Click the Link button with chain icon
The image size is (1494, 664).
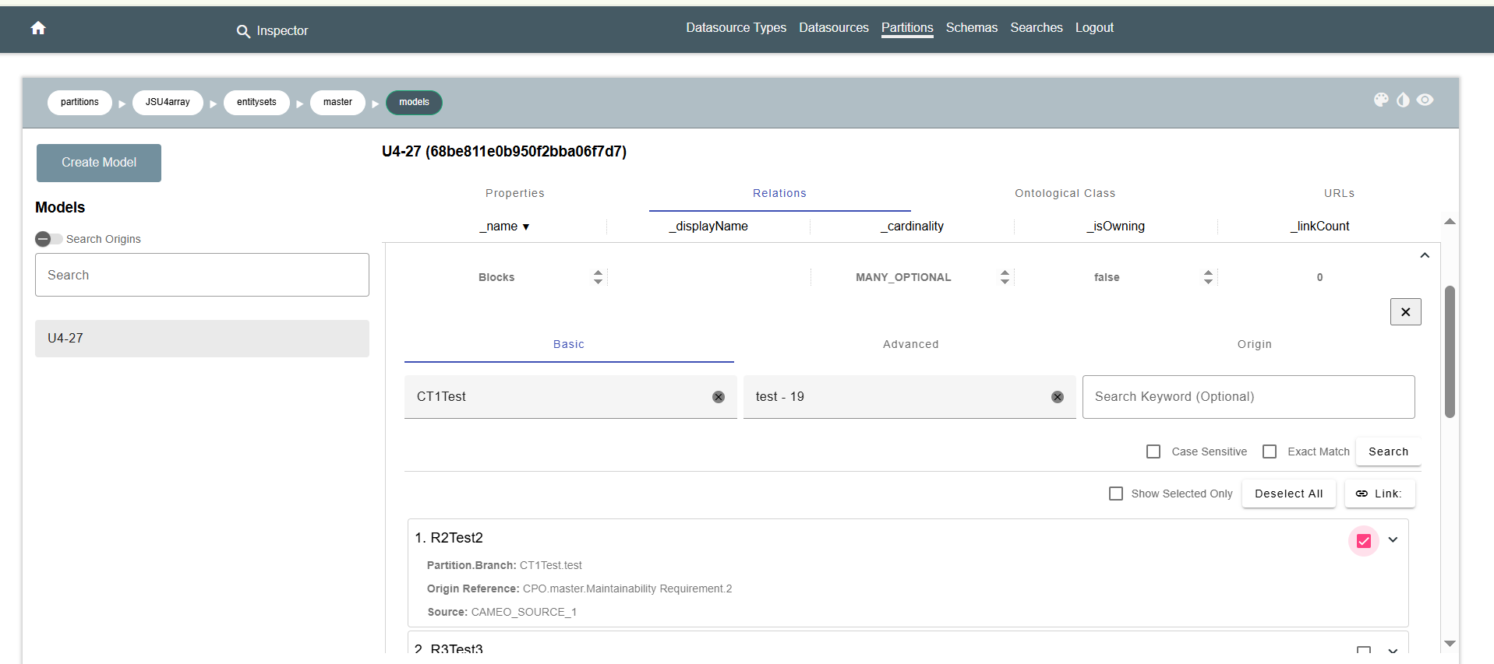coord(1379,494)
